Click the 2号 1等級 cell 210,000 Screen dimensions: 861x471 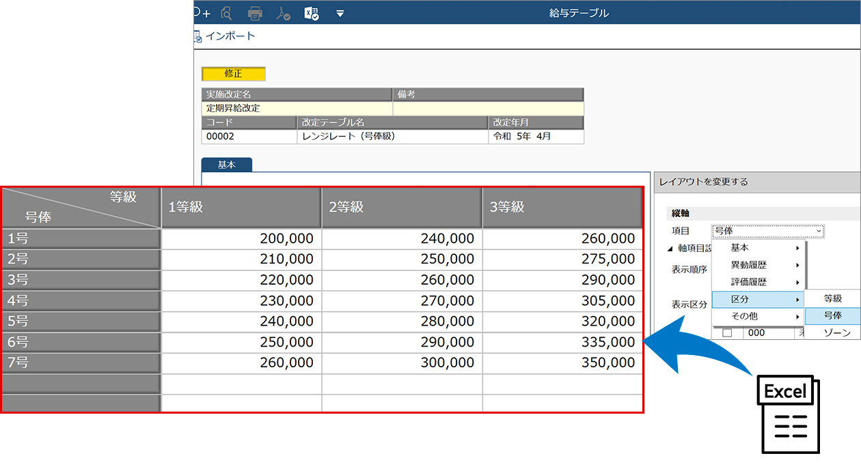click(241, 259)
